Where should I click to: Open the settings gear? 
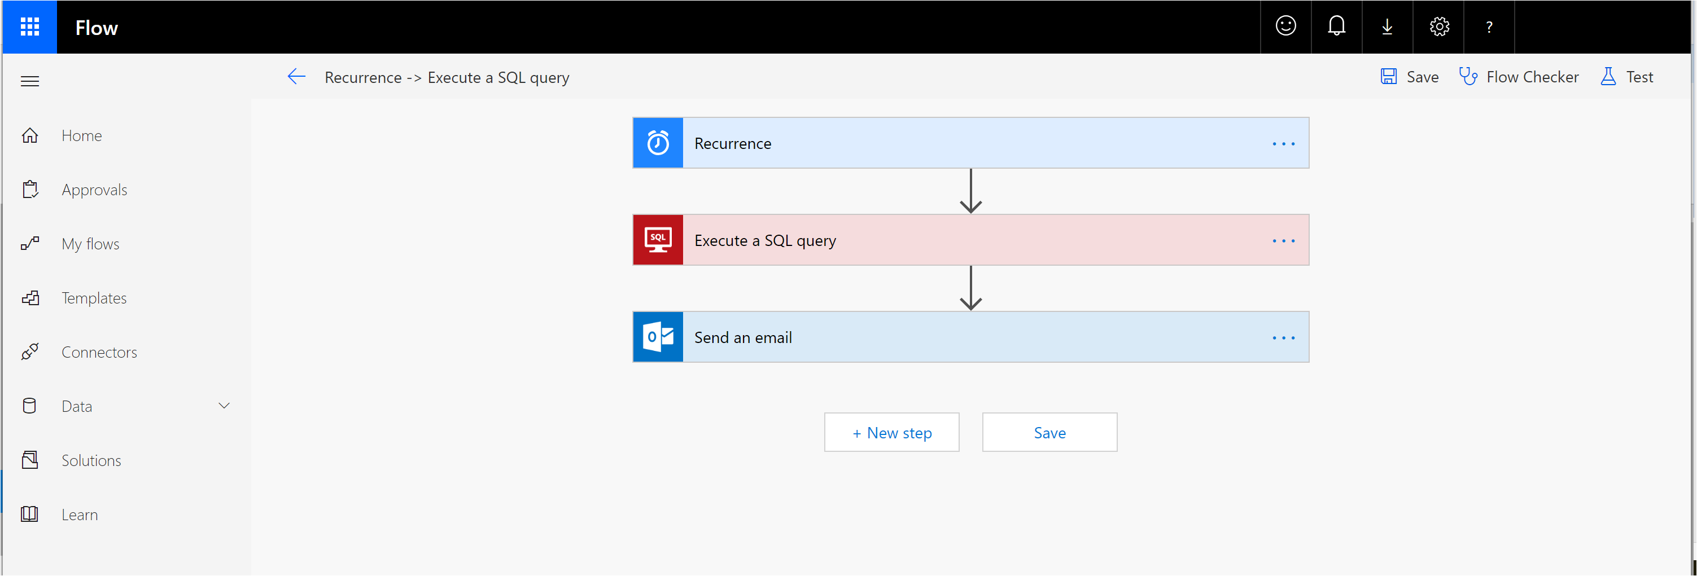[1439, 27]
